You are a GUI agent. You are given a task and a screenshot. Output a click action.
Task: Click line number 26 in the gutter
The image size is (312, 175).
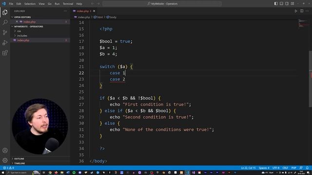pos(81,98)
